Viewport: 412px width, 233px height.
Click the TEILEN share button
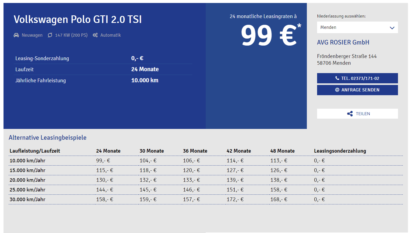(357, 114)
